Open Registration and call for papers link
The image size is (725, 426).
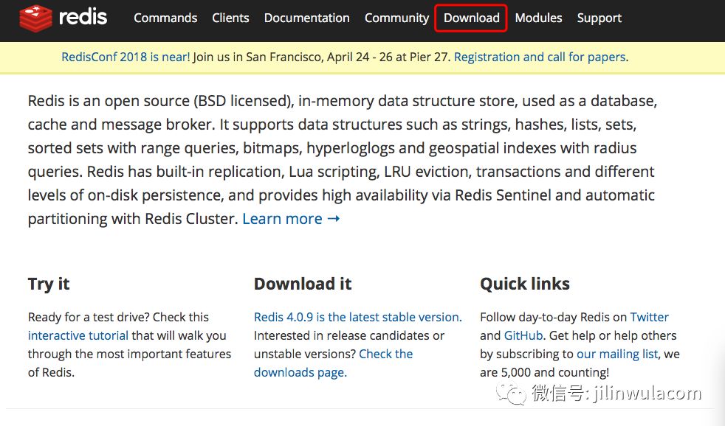click(x=540, y=57)
